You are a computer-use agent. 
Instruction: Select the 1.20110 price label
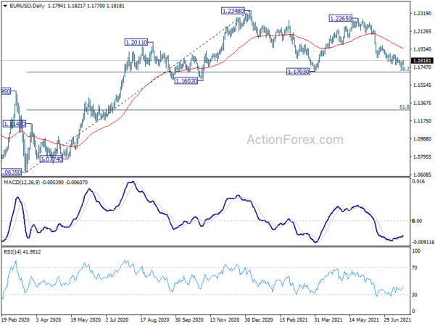point(136,43)
